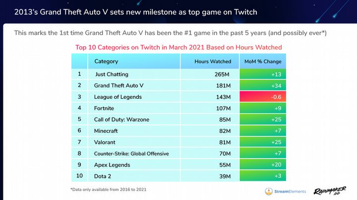This screenshot has width=357, height=200.
Task: Click the MoM % Change column header
Action: coord(263,61)
